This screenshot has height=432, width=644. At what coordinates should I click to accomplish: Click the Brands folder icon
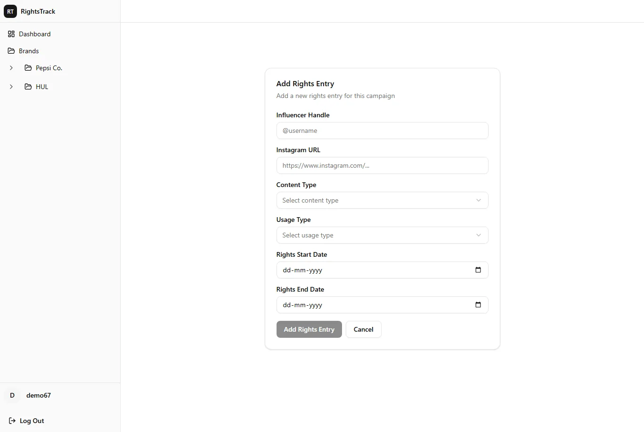tap(11, 50)
